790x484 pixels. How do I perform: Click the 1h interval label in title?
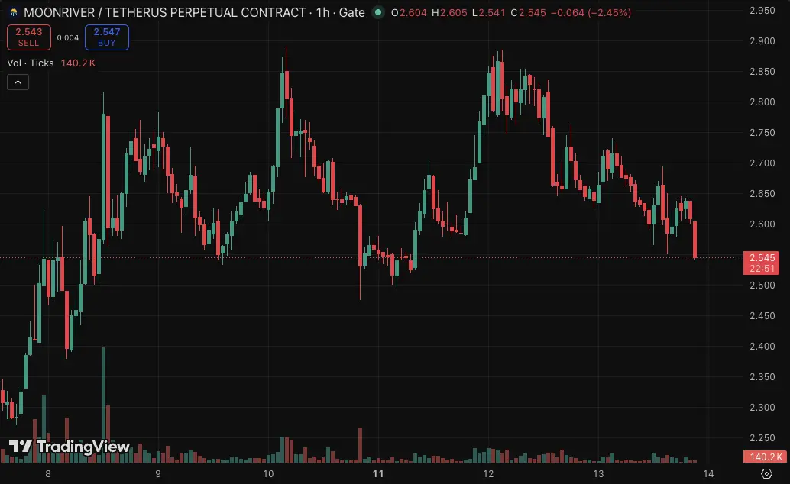[322, 12]
